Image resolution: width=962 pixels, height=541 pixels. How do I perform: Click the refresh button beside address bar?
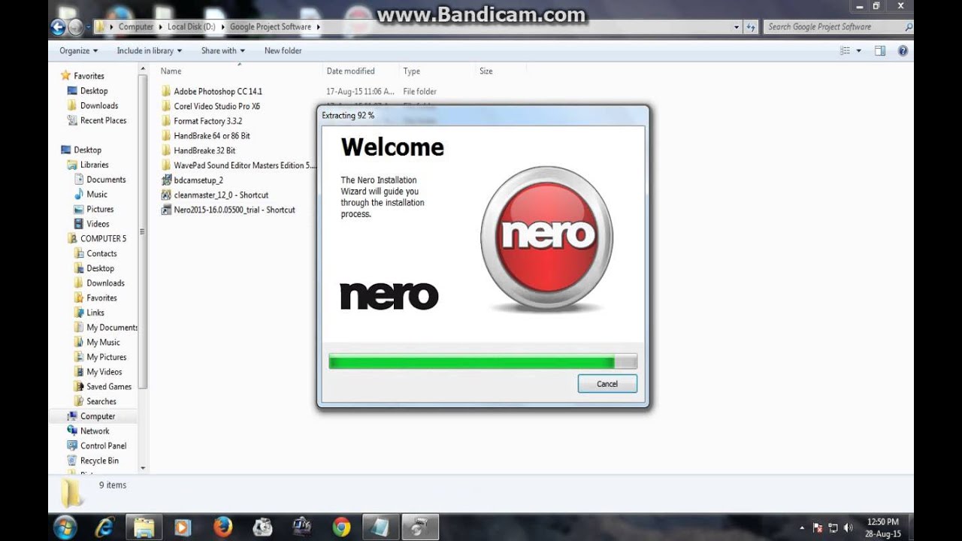tap(751, 27)
